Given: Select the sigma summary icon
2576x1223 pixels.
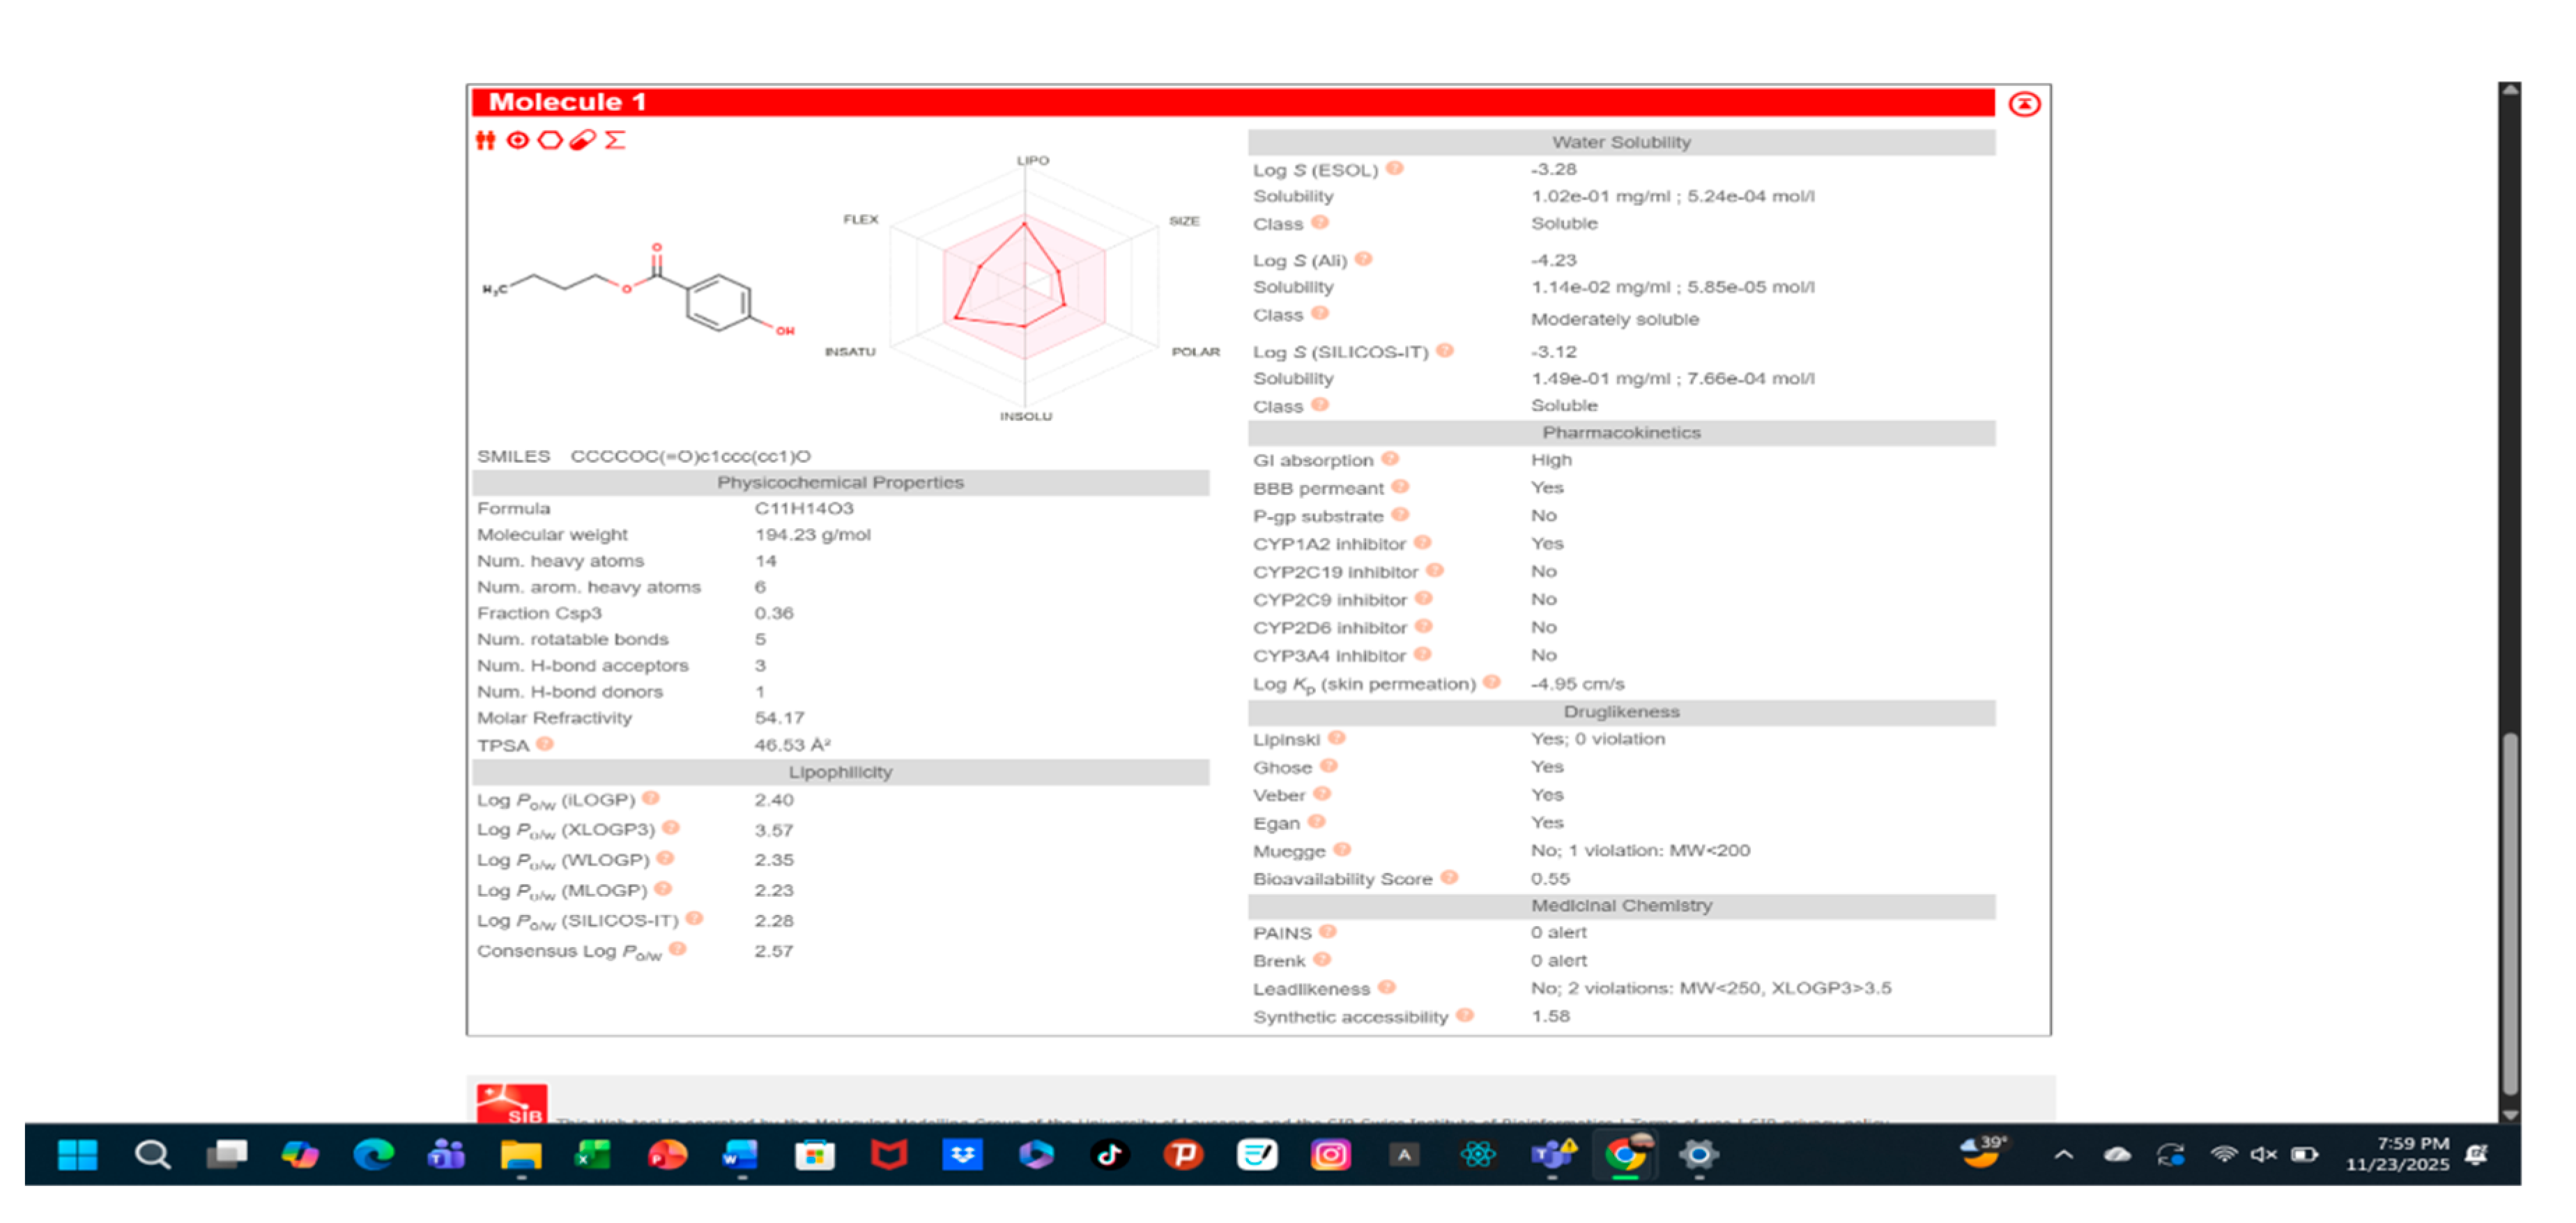Looking at the screenshot, I should pyautogui.click(x=616, y=141).
